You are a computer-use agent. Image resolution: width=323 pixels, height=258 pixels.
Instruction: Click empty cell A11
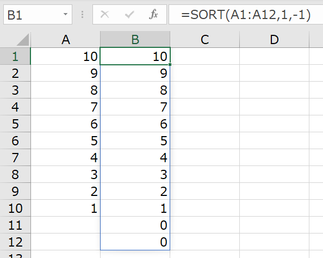point(65,225)
